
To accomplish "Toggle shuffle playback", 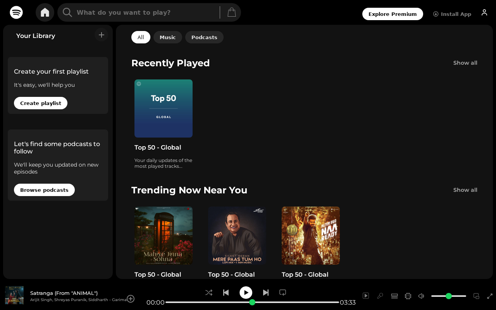I will point(209,293).
